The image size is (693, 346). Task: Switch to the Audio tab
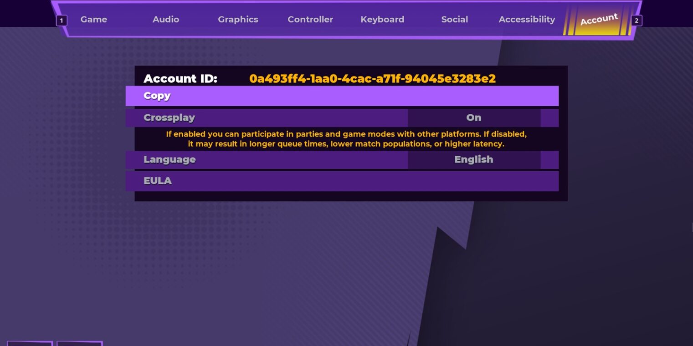pyautogui.click(x=166, y=20)
